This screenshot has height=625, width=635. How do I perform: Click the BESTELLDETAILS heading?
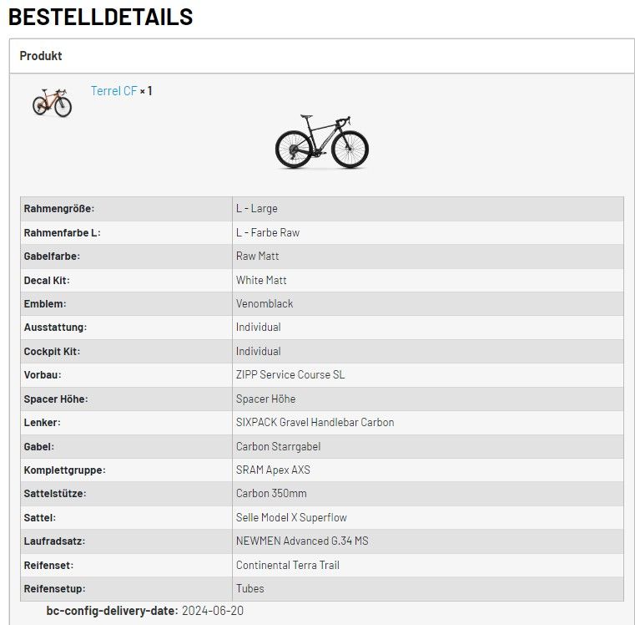point(100,17)
